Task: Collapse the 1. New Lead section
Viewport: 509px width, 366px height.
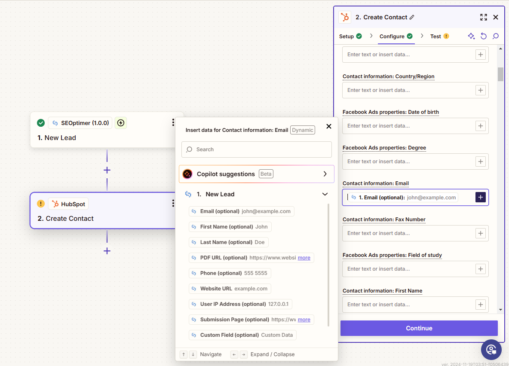Action: coord(325,194)
